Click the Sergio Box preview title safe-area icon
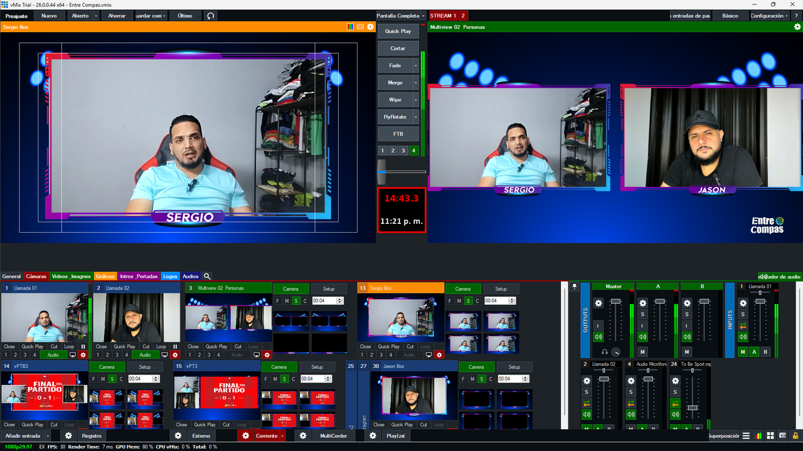803x451 pixels. tap(361, 27)
